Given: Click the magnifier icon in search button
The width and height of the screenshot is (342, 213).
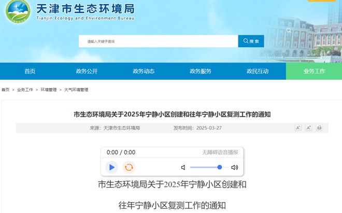Looking at the screenshot, I should click(x=246, y=41).
